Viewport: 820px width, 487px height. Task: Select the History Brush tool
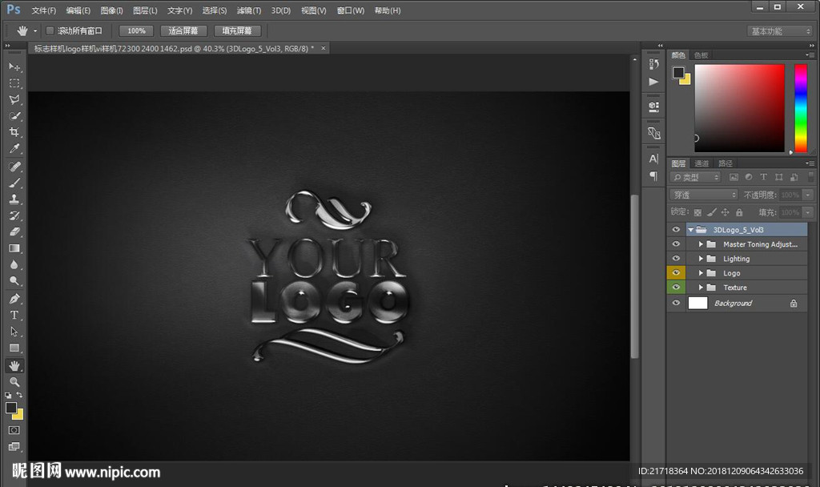pos(14,215)
